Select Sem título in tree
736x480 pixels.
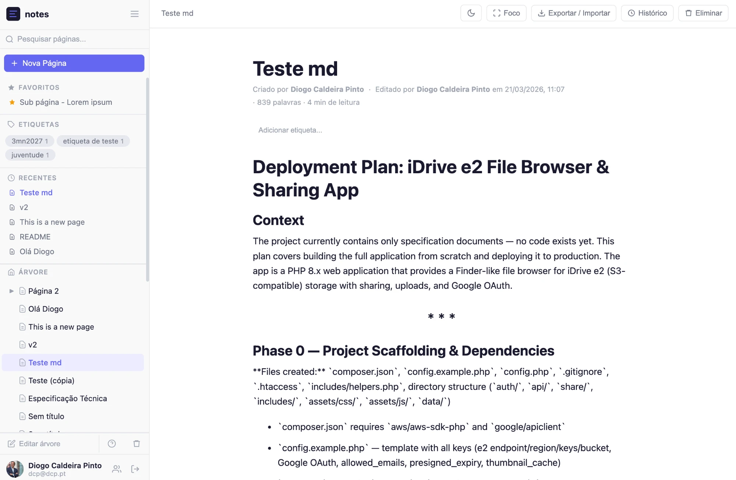(x=46, y=416)
